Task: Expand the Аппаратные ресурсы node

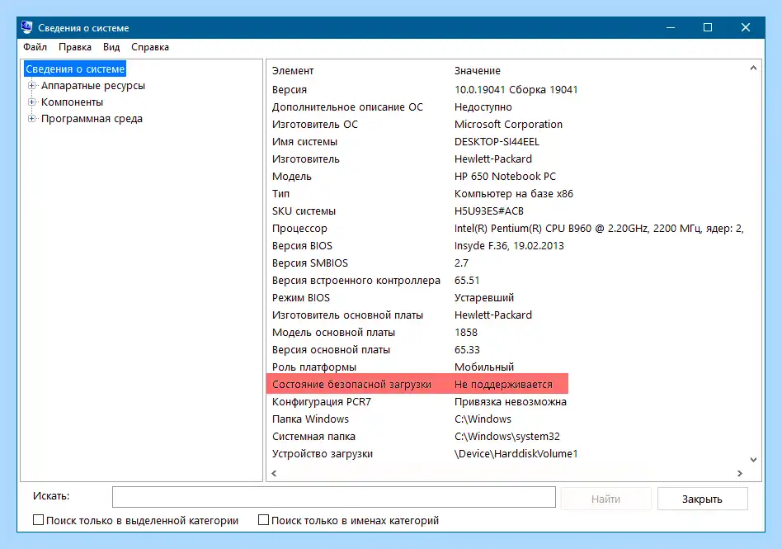Action: click(31, 85)
